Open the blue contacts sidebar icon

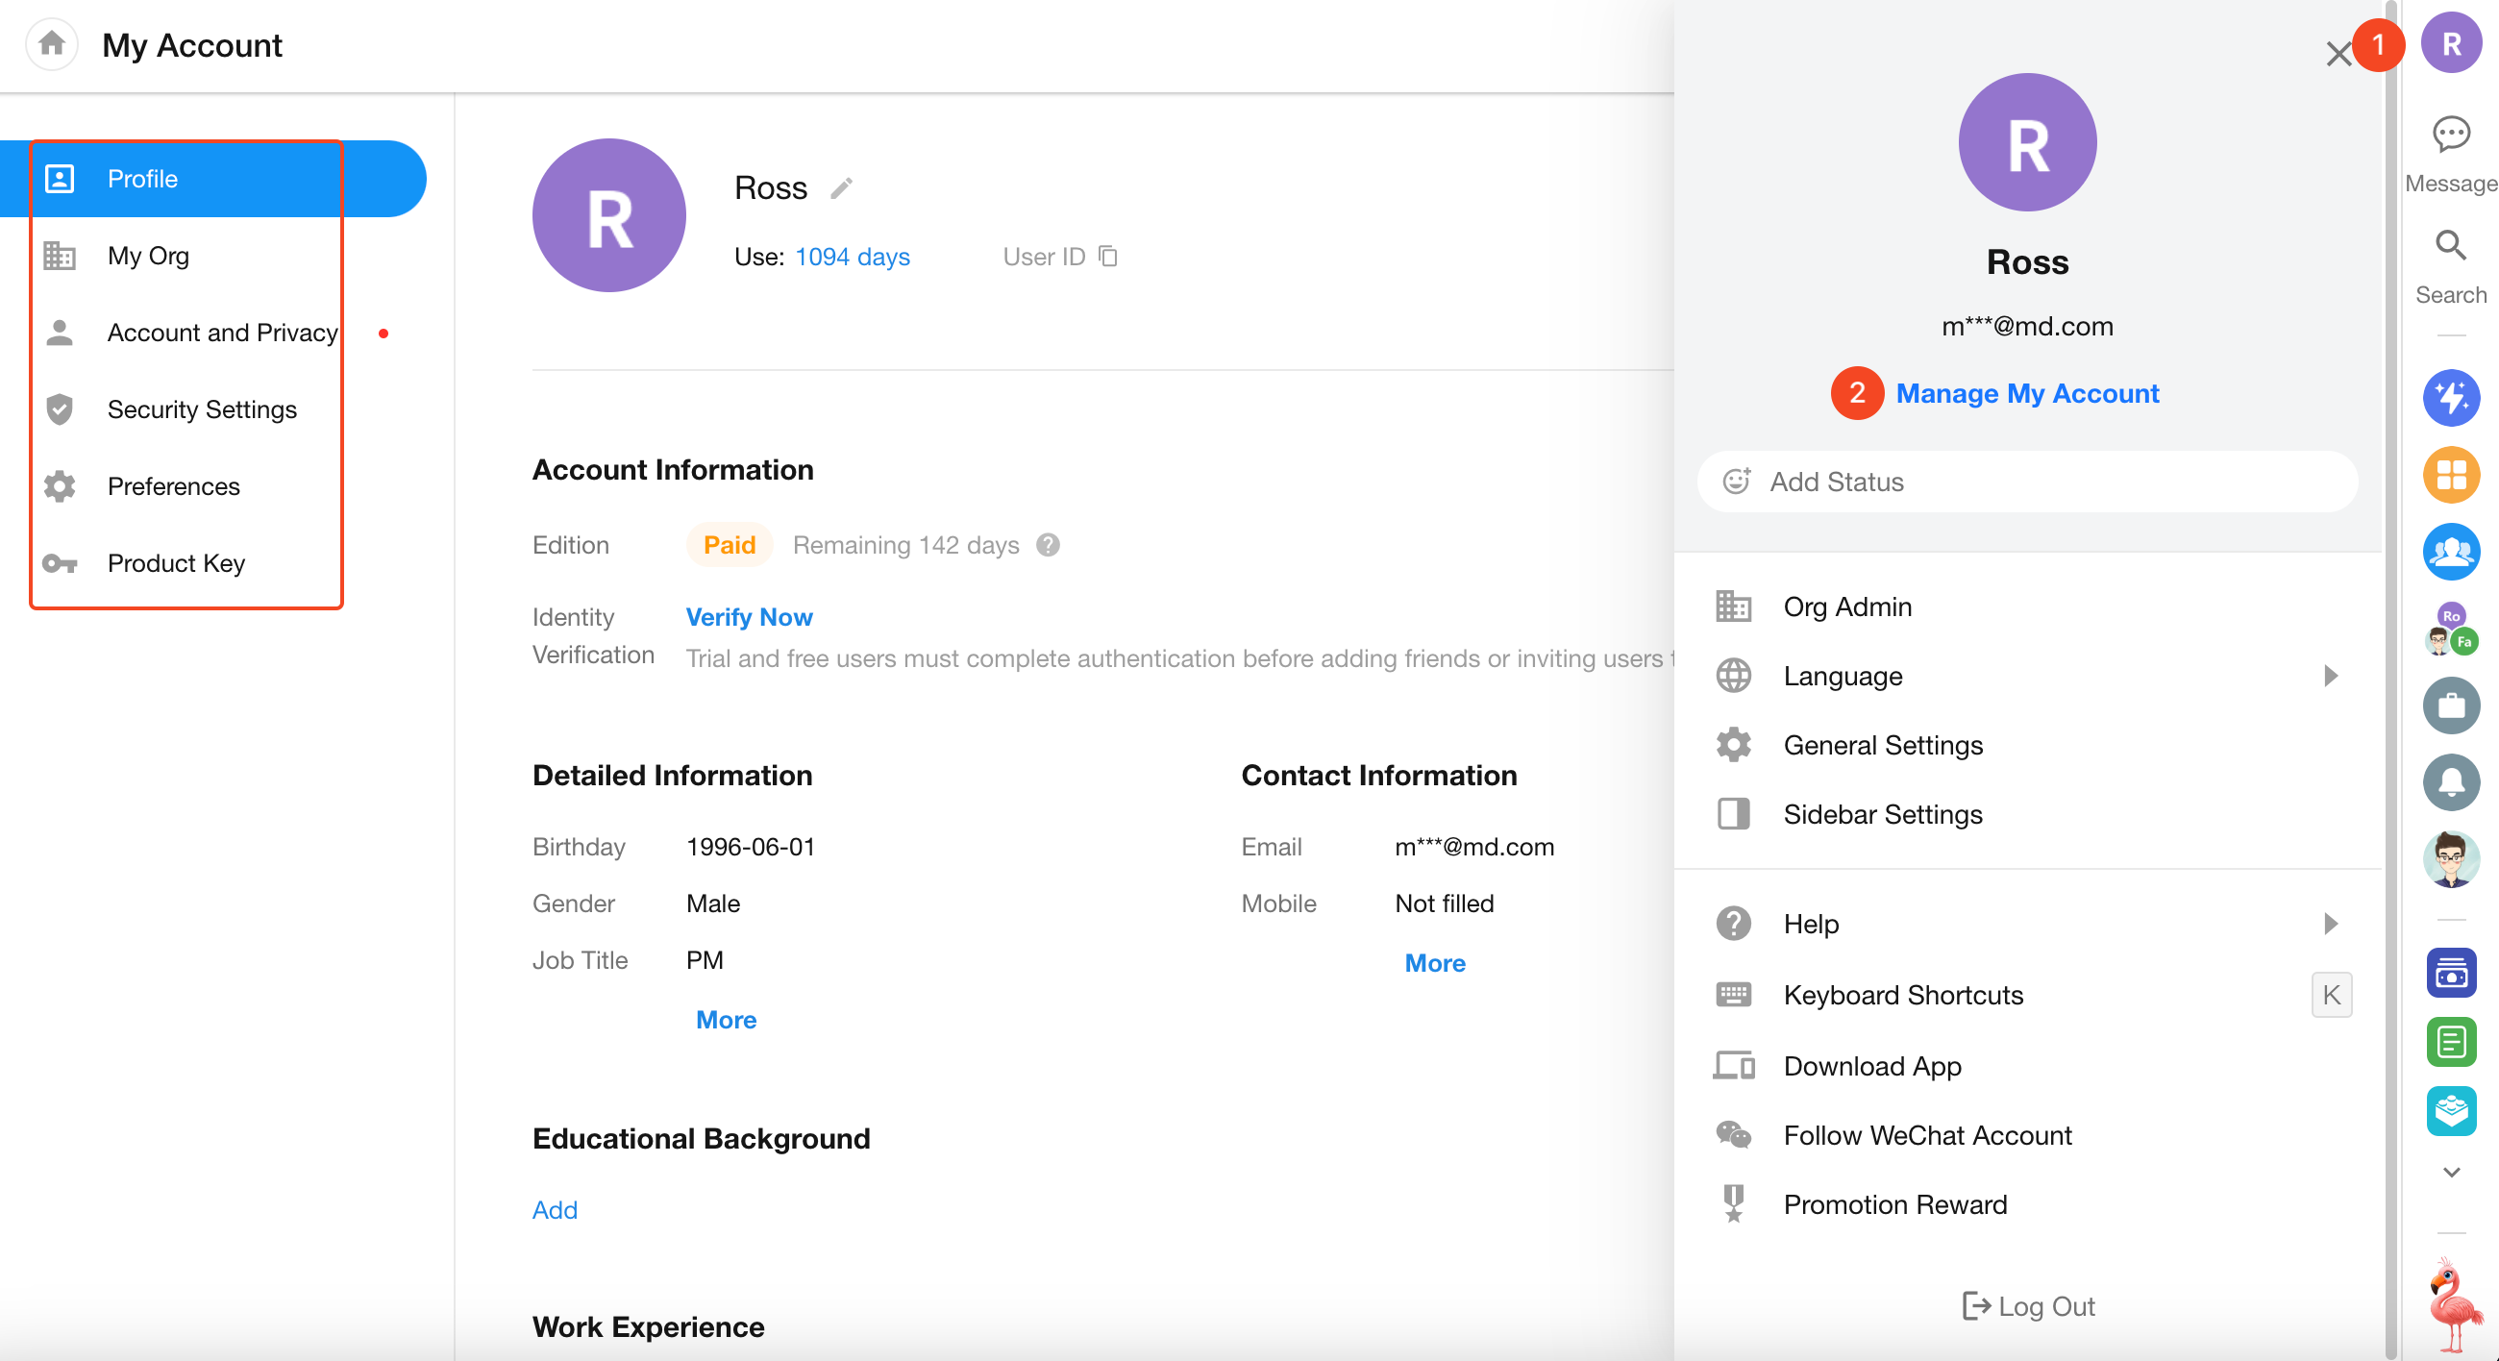tap(2451, 552)
